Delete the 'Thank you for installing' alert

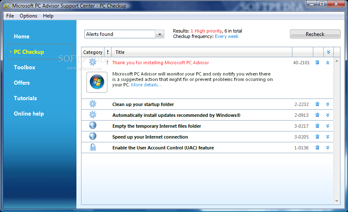pyautogui.click(x=318, y=63)
